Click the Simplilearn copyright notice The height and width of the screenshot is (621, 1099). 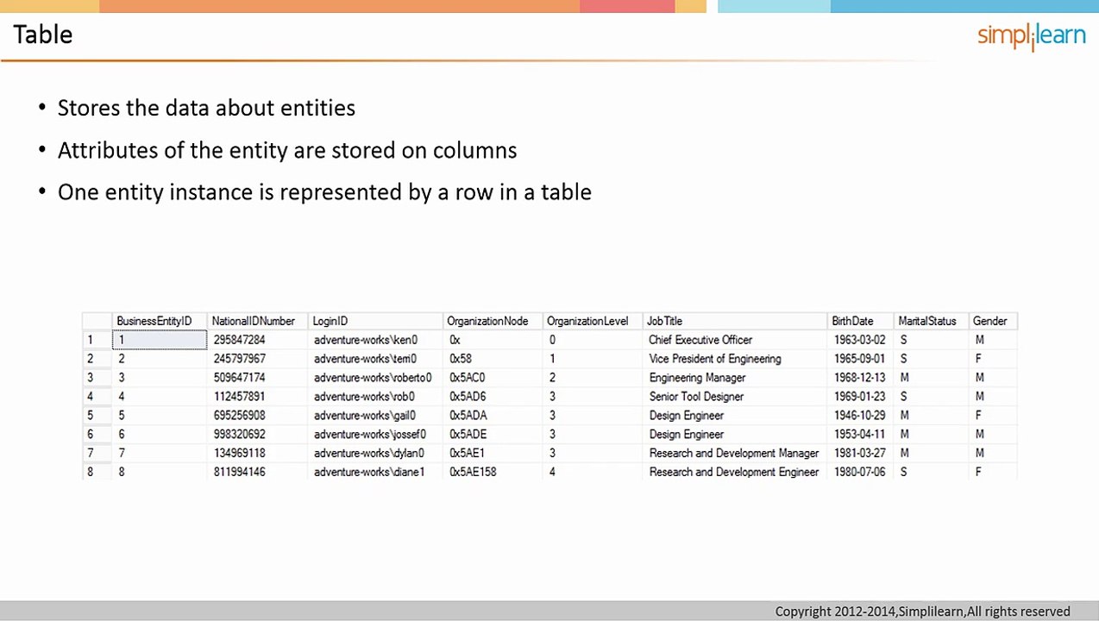[x=922, y=612]
